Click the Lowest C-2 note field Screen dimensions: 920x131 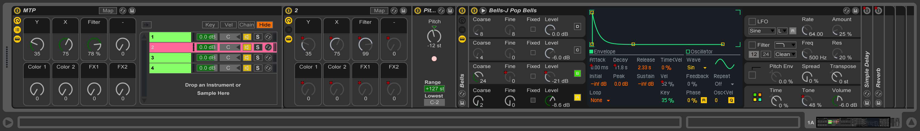(x=434, y=102)
